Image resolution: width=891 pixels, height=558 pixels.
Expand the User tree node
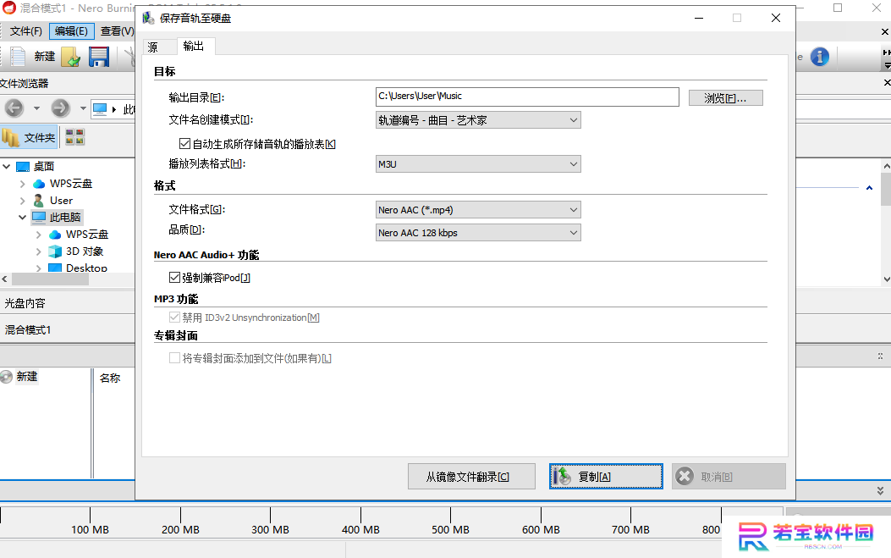pos(23,201)
